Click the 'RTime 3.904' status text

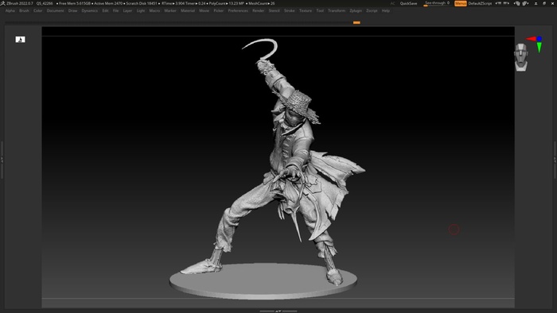(x=173, y=3)
